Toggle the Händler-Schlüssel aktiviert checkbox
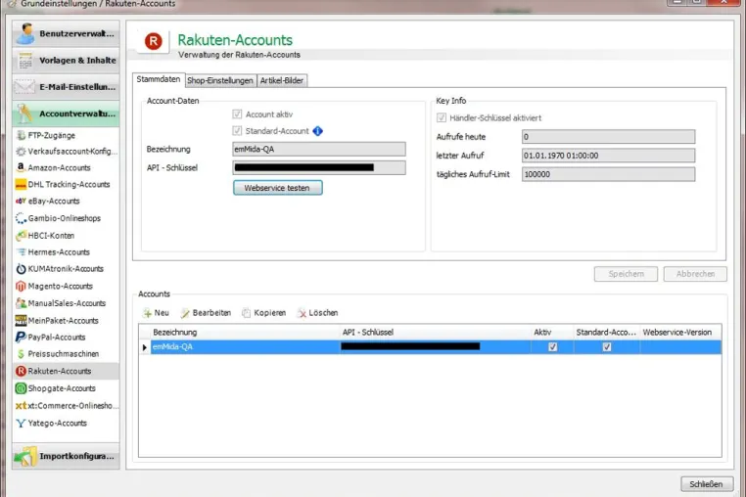746x497 pixels. [x=442, y=118]
